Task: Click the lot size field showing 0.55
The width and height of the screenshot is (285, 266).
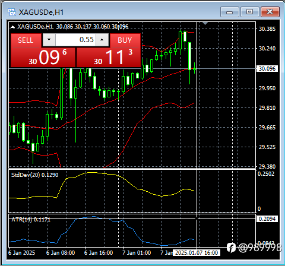Action: point(75,40)
